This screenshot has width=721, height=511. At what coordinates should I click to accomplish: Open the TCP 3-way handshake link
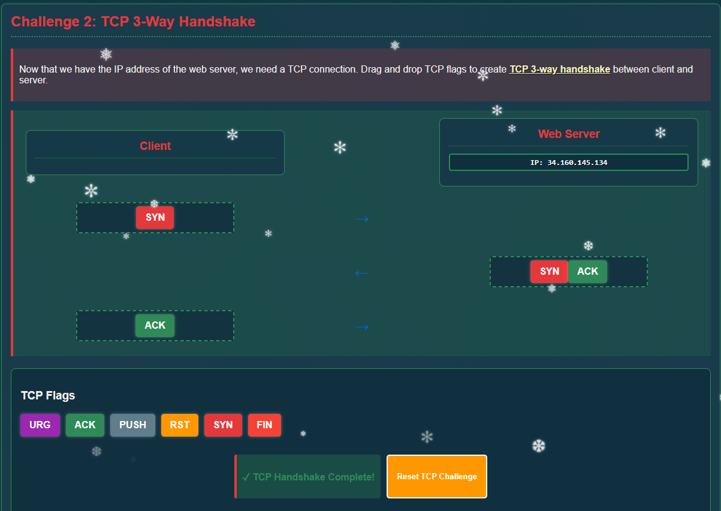pos(559,69)
